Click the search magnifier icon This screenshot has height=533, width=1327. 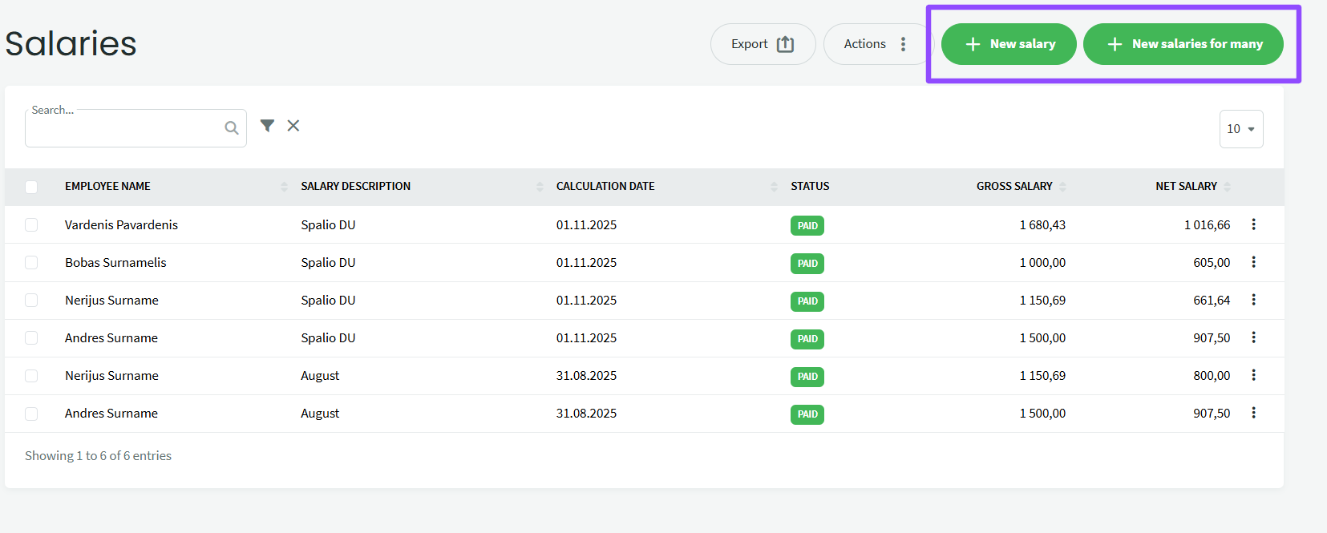231,128
